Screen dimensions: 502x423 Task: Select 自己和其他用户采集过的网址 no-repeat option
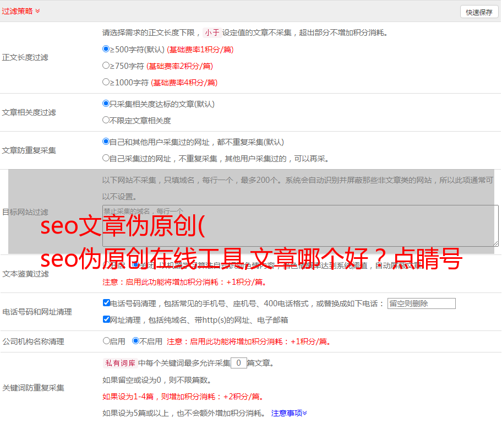click(x=106, y=142)
